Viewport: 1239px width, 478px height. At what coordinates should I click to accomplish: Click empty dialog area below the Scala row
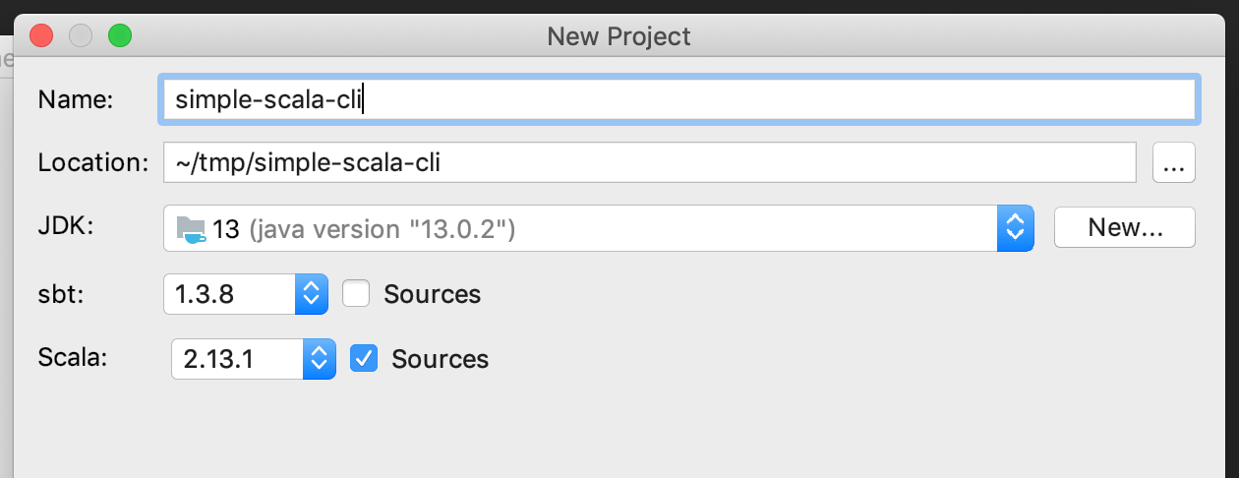[x=619, y=433]
